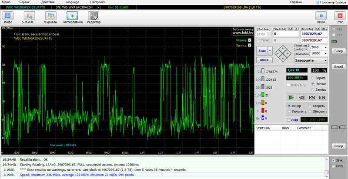Click the right arrow of the diamond pad
Image resolution: width=348 pixels, height=179 pixels.
coord(288,53)
